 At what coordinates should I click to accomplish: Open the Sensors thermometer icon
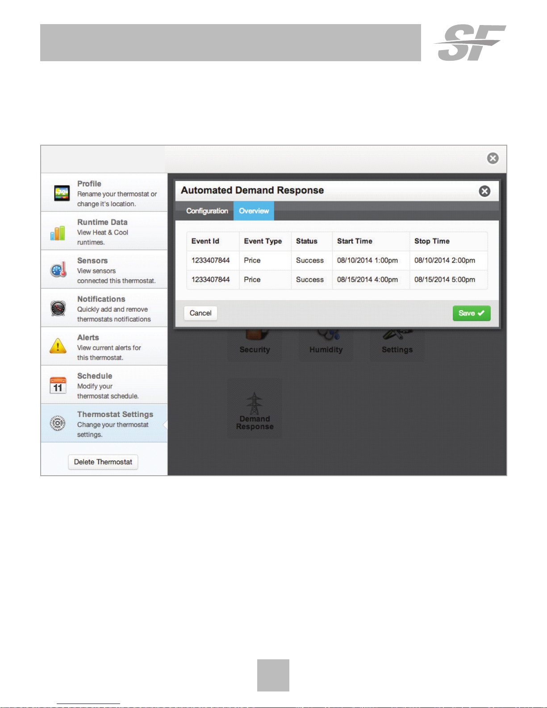pos(58,269)
